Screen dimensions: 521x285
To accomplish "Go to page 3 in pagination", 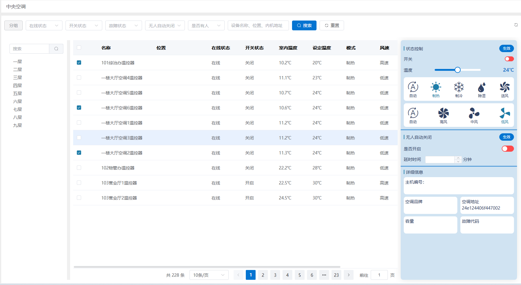I will [x=275, y=275].
